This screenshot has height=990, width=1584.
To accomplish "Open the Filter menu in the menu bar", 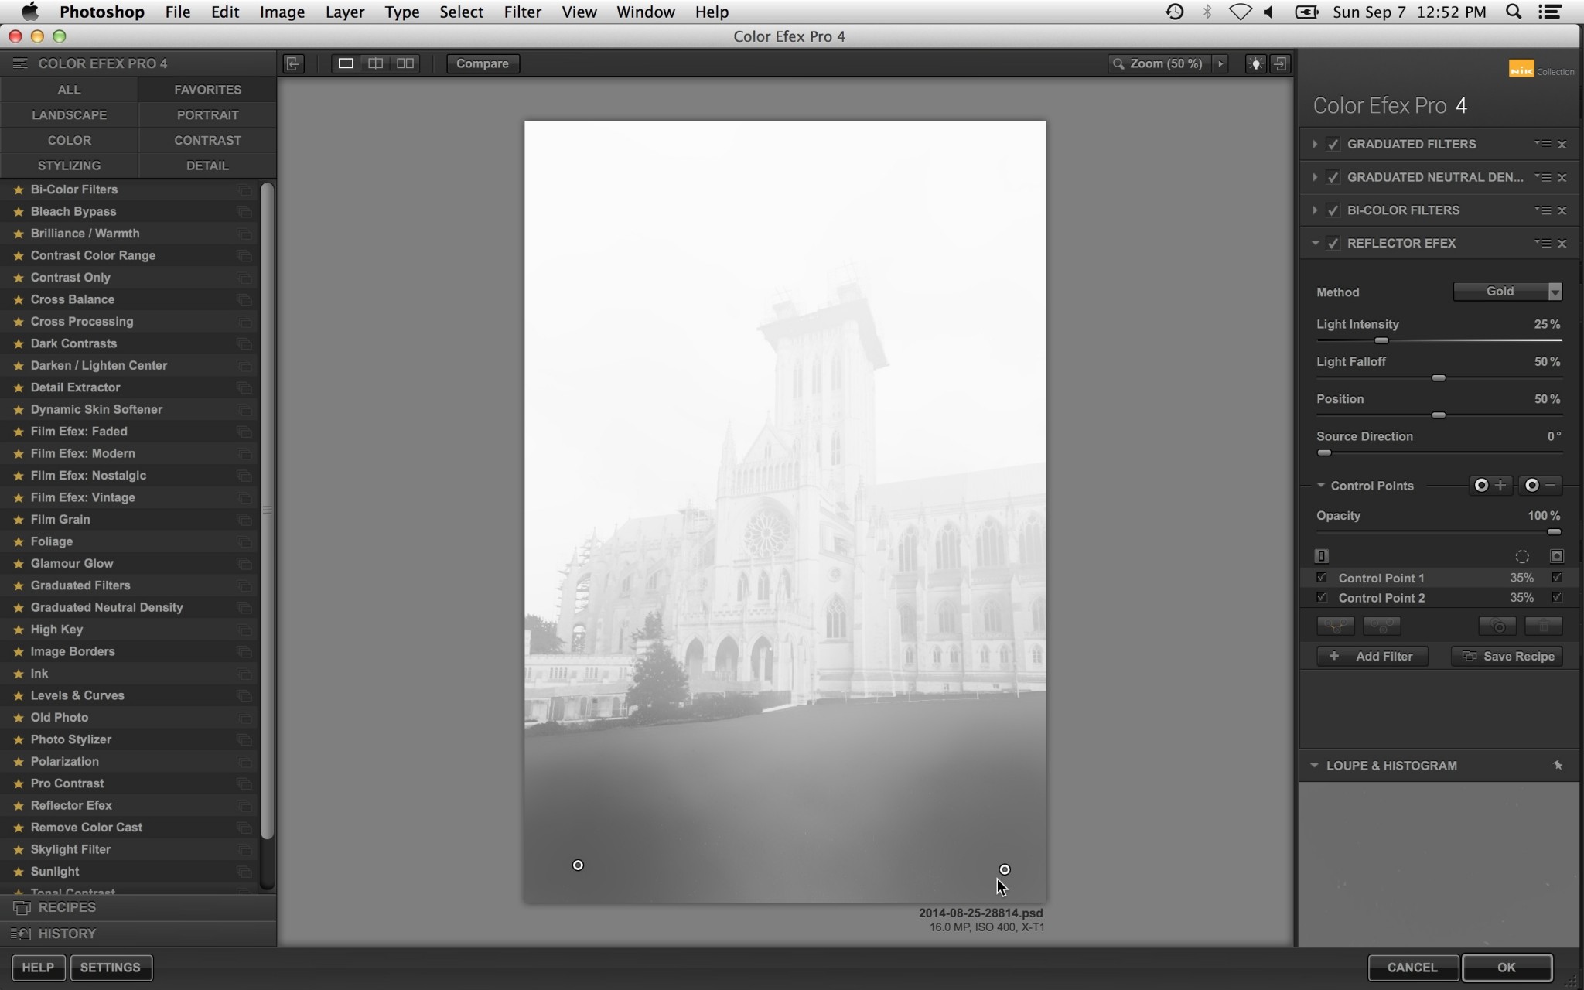I will coord(522,12).
